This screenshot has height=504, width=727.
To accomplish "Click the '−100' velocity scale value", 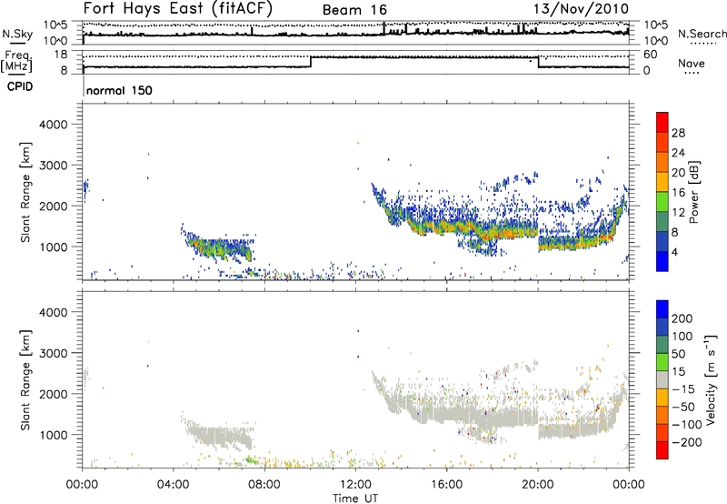I will [x=687, y=425].
